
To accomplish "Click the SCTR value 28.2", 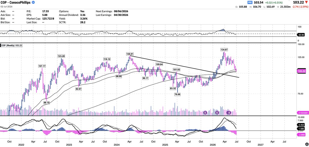I will pyautogui.click(x=82, y=22).
